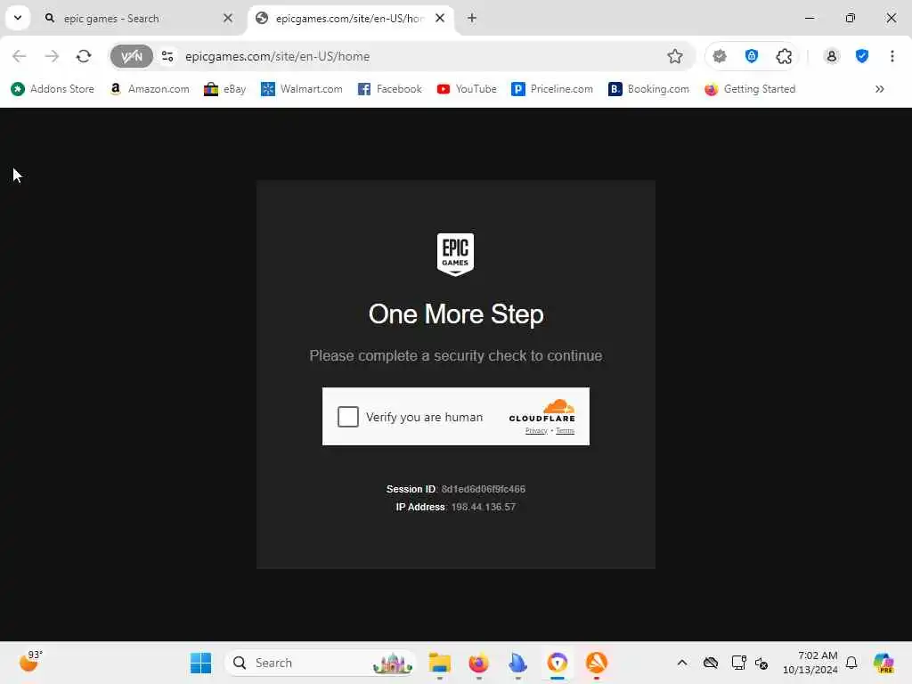Open the orange Avast antivirus taskbar icon
The height and width of the screenshot is (684, 912).
pos(597,663)
